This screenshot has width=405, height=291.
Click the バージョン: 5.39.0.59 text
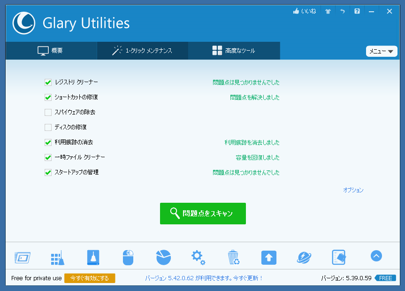click(346, 278)
